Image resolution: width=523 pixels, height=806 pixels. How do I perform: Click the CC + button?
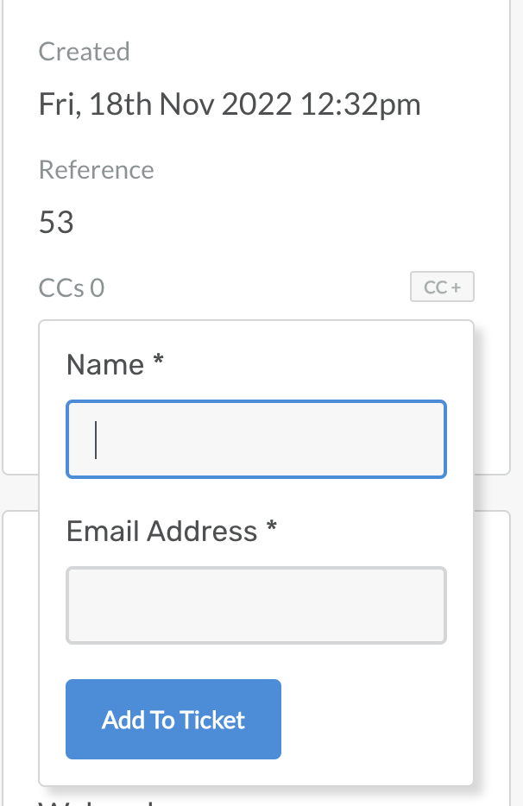[x=442, y=287]
